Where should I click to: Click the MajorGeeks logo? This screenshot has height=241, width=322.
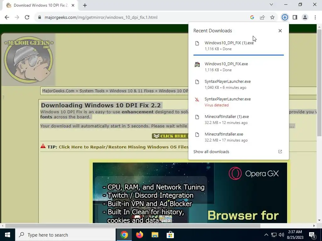[x=29, y=60]
